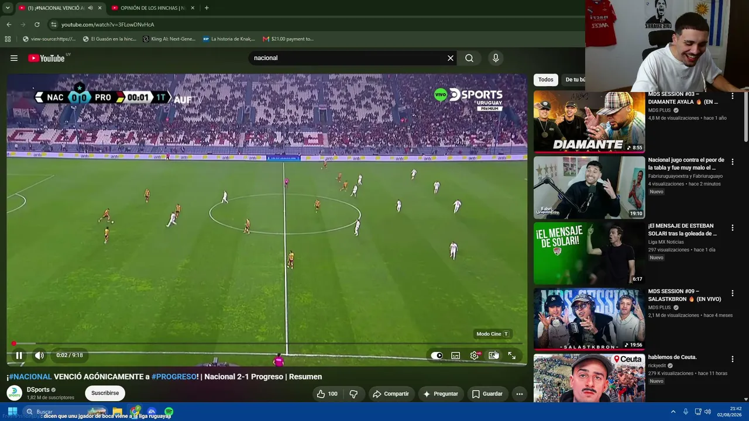Clear the search query text
The height and width of the screenshot is (421, 749).
point(451,58)
